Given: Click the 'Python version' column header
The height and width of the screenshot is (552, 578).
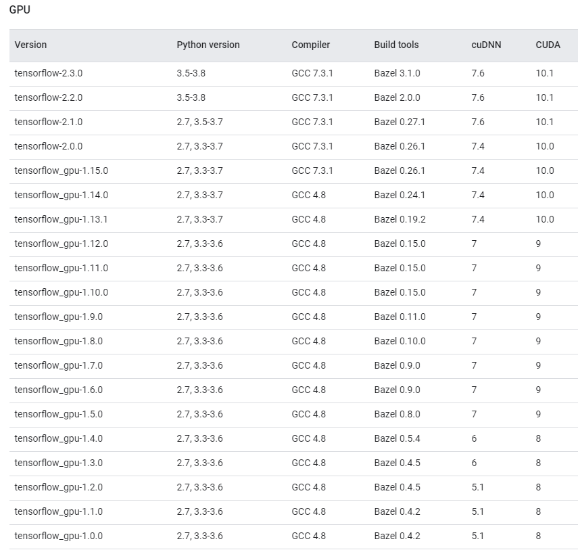Looking at the screenshot, I should click(208, 45).
